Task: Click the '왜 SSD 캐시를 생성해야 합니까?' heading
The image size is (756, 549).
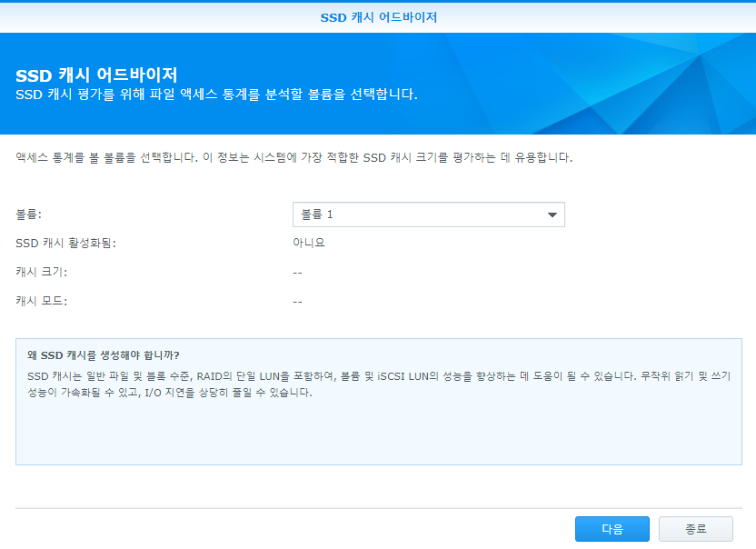Action: tap(104, 355)
